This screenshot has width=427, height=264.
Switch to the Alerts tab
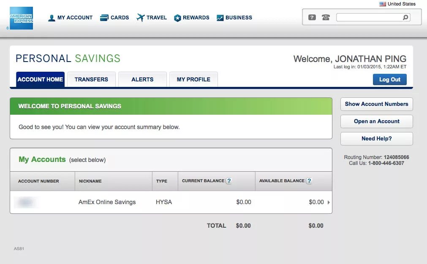[142, 79]
